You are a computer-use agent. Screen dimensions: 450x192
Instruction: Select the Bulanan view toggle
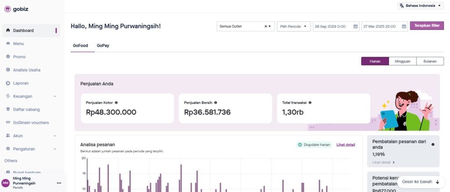tap(430, 61)
